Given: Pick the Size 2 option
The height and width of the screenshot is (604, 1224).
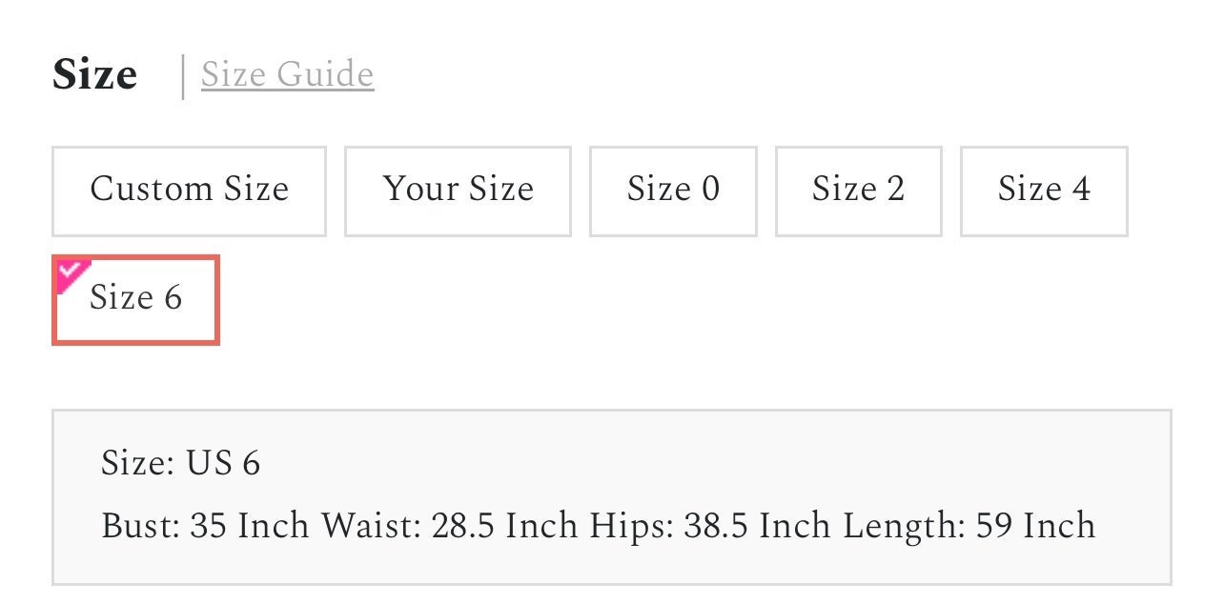Looking at the screenshot, I should (858, 191).
